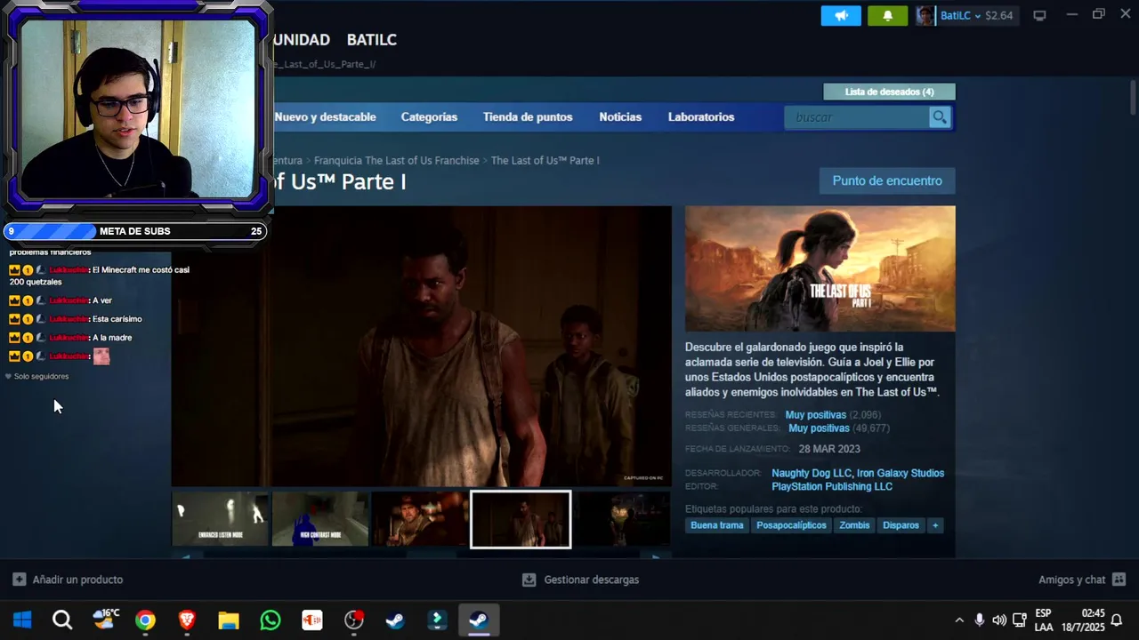Open PlayStation Publishing LLC editor link
1139x640 pixels.
click(832, 487)
